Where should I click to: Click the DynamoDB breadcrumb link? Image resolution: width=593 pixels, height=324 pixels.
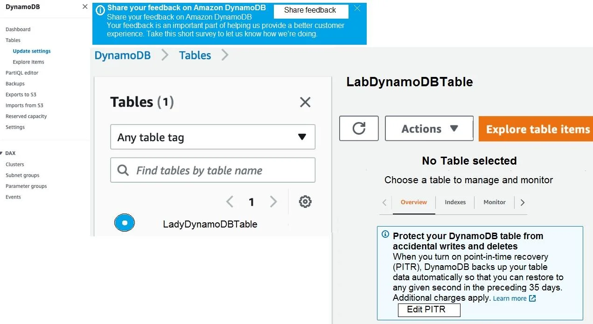(123, 55)
